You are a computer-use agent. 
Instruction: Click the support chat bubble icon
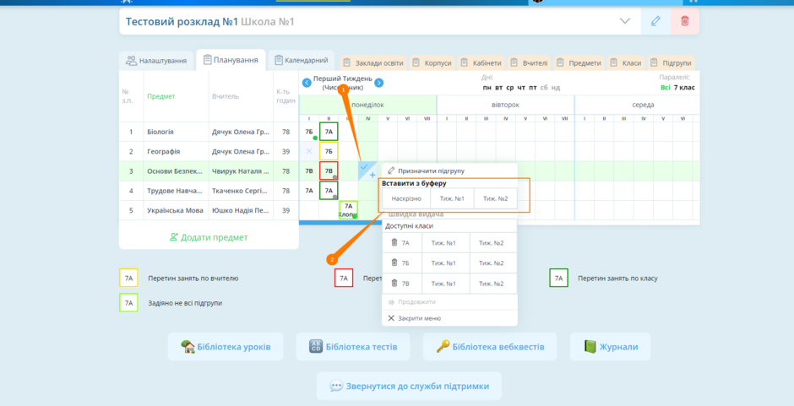336,386
